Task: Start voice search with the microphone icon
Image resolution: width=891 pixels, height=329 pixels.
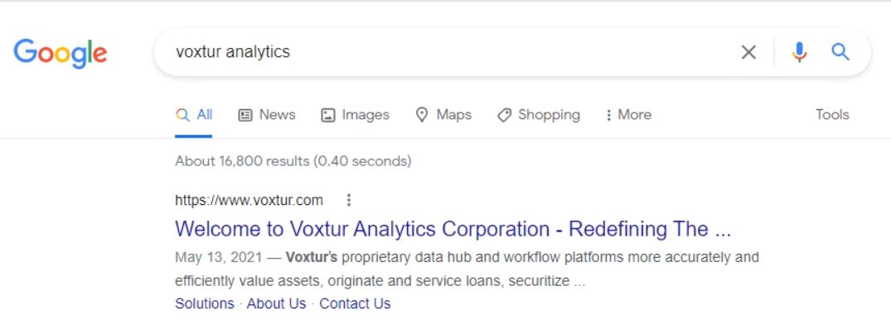Action: [x=799, y=52]
